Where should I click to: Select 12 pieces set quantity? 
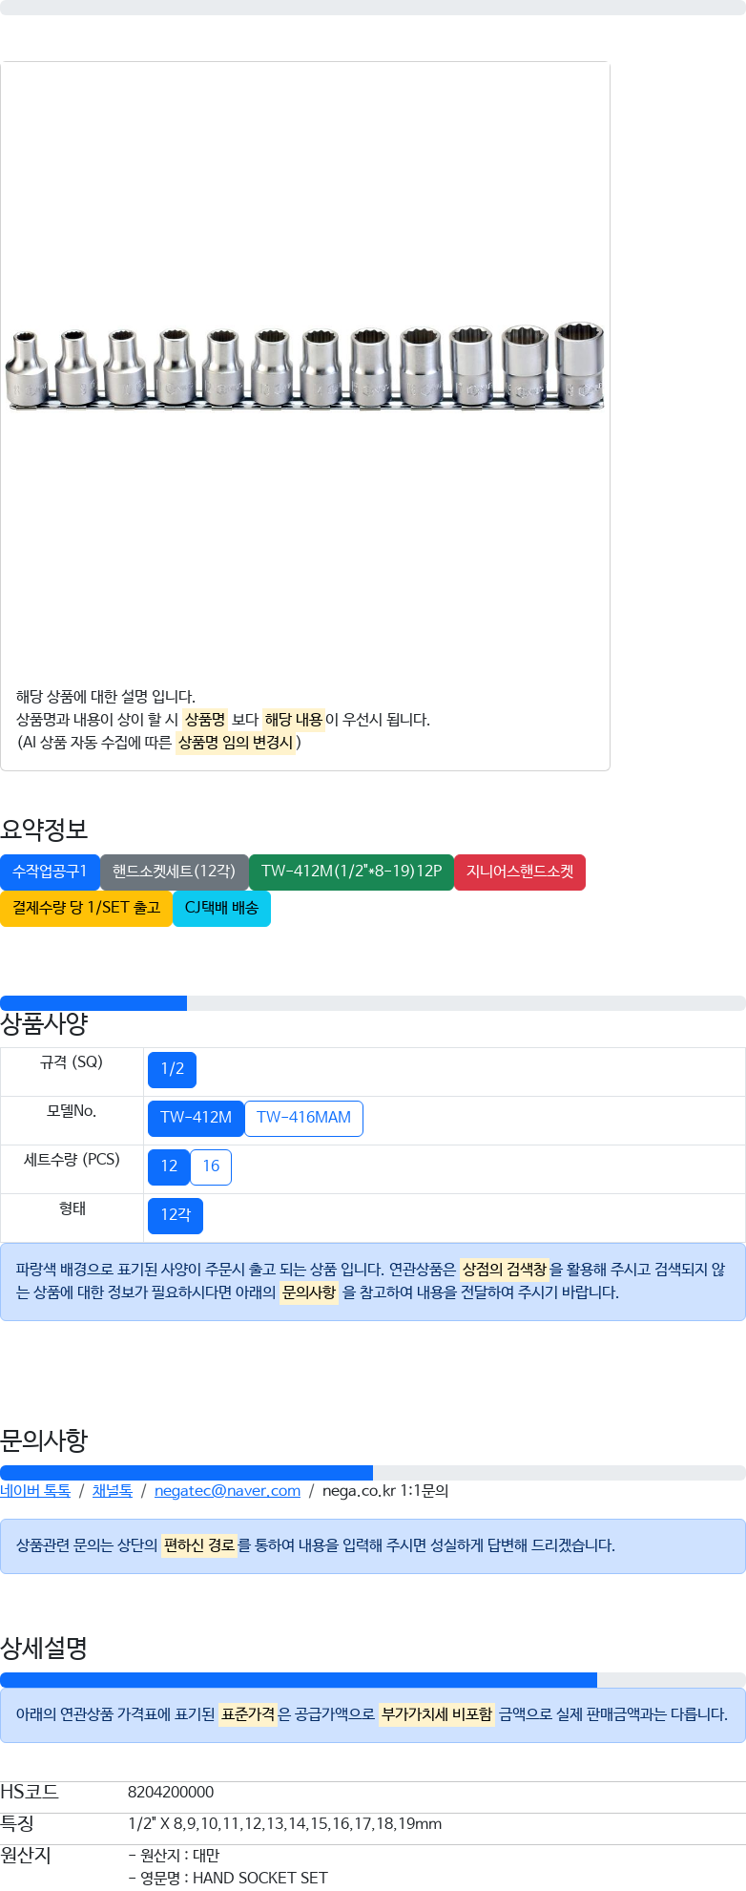tap(169, 1166)
